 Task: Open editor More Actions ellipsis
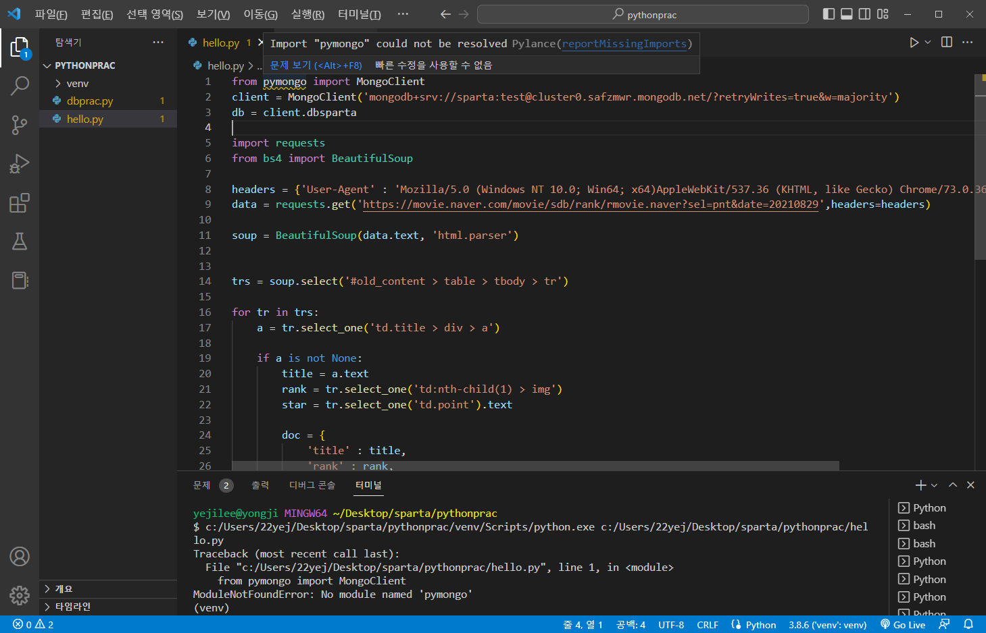968,43
